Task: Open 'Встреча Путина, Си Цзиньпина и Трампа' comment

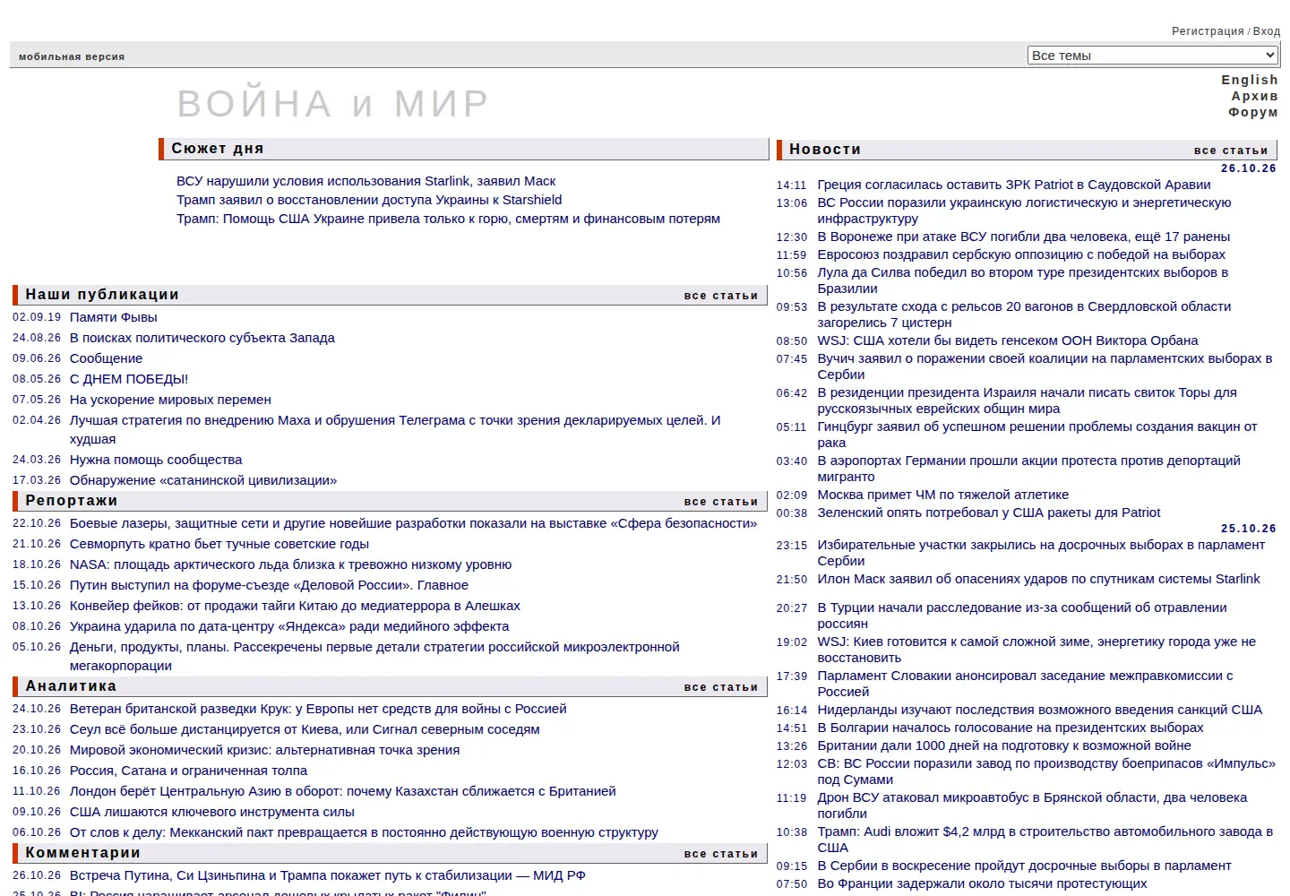Action: point(328,875)
